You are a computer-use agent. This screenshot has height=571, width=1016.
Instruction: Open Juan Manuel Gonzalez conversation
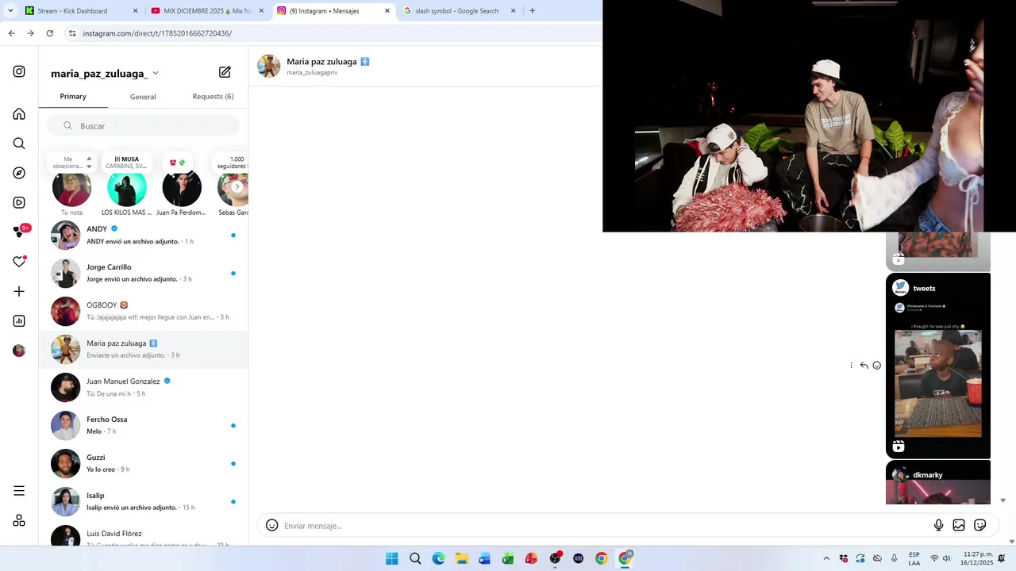click(144, 387)
